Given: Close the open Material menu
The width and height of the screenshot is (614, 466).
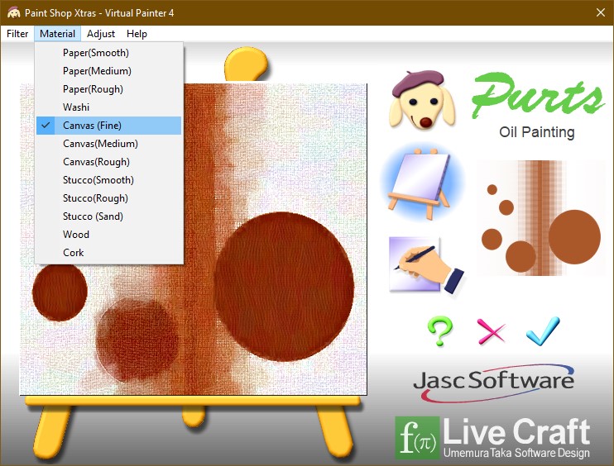Looking at the screenshot, I should [57, 34].
